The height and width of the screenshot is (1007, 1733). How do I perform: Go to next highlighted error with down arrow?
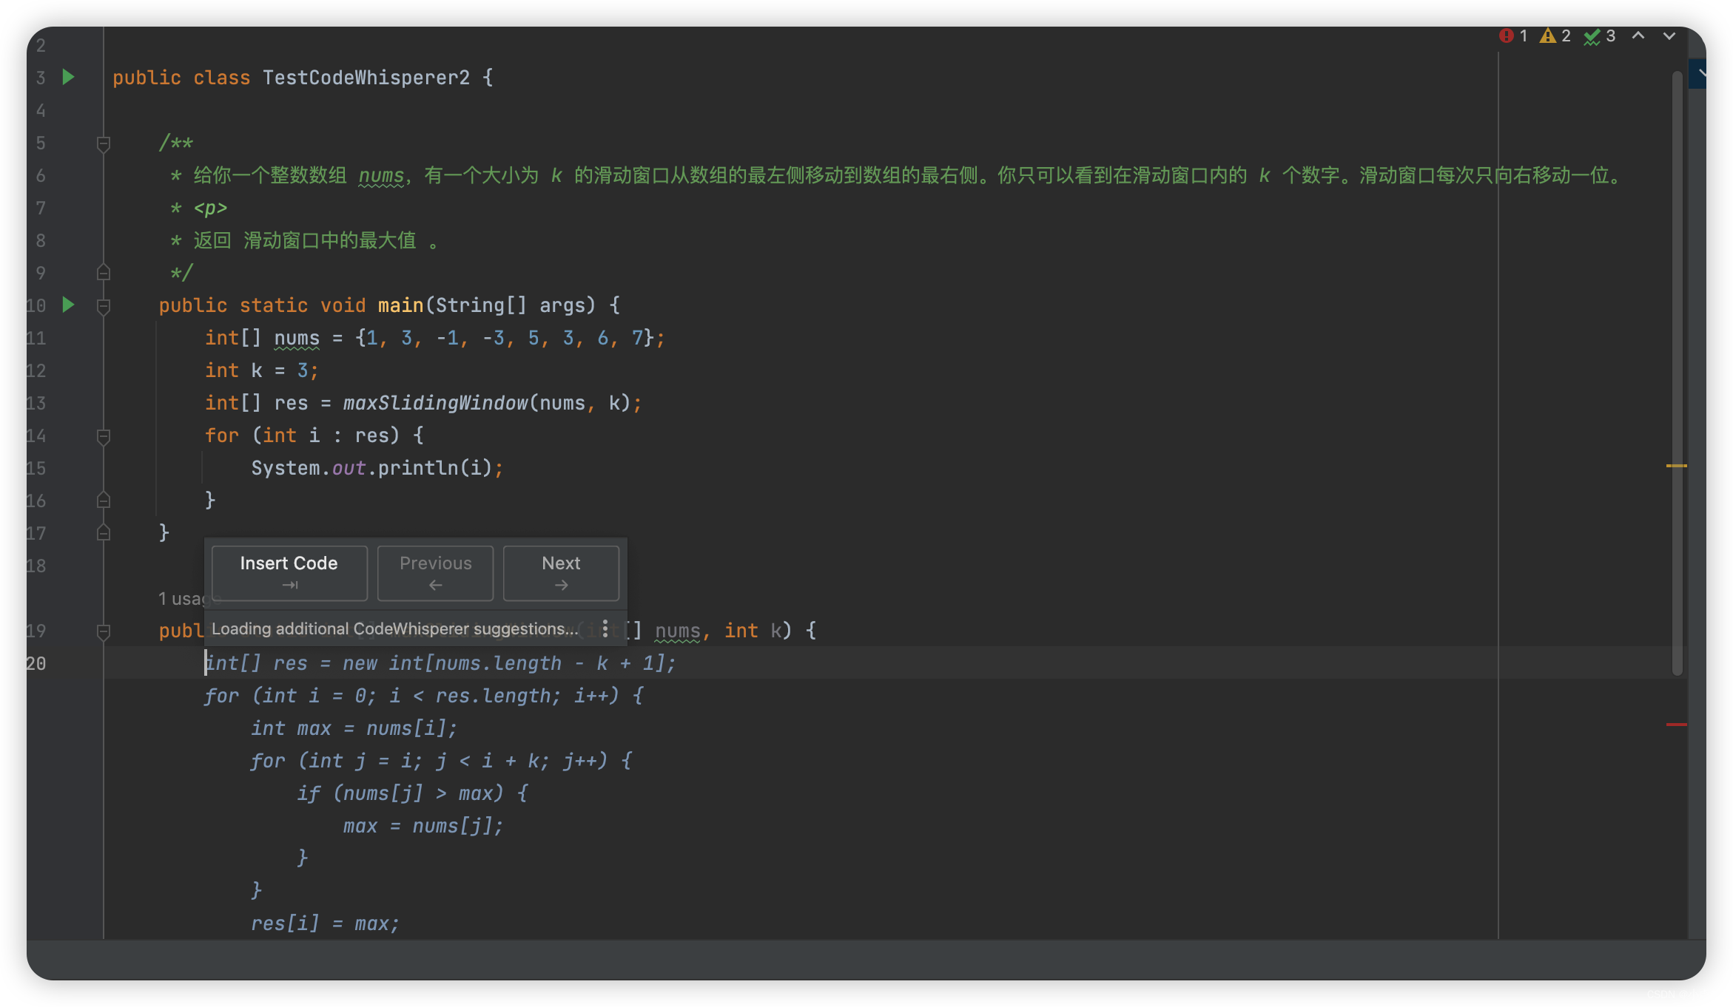(1669, 35)
